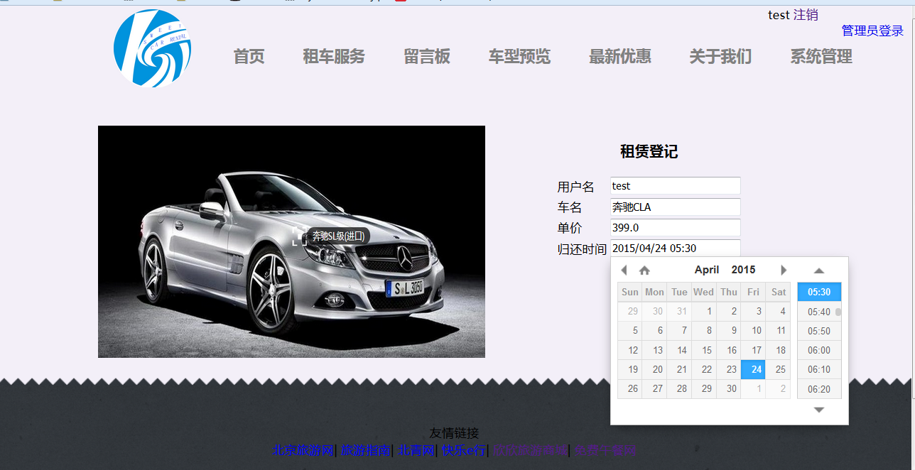Open the 首页 menu item
Viewport: 915px width, 470px height.
point(249,57)
